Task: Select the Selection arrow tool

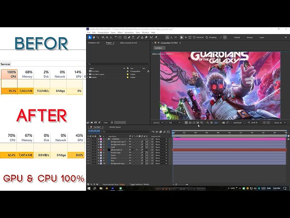Action: [90, 37]
